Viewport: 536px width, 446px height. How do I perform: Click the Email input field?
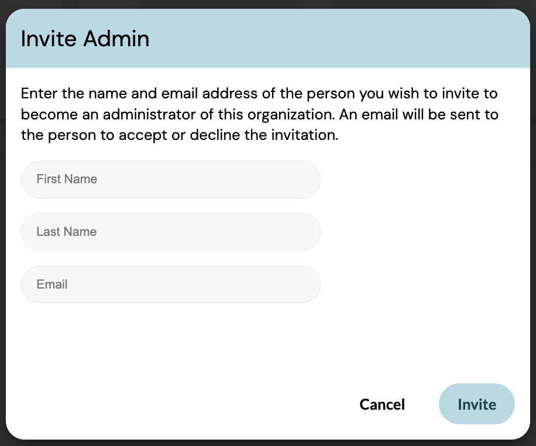[170, 284]
